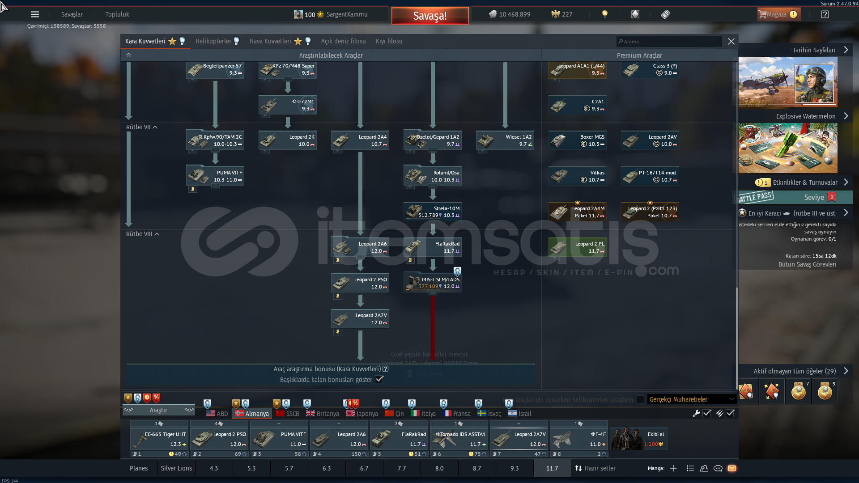Click the research tree vertical scrollbar

[x=736, y=338]
